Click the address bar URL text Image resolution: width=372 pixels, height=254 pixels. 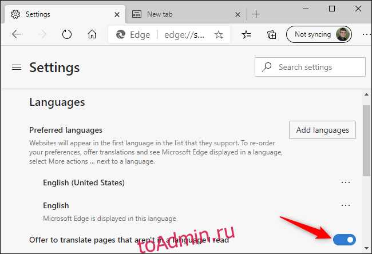coord(184,35)
